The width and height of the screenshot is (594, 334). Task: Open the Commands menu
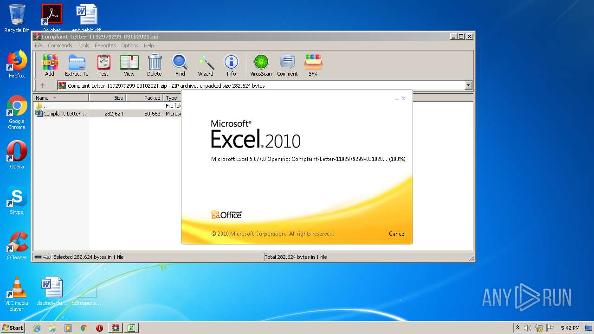tap(60, 45)
